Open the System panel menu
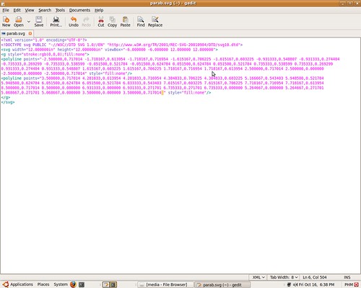The height and width of the screenshot is (288, 361). [x=61, y=284]
